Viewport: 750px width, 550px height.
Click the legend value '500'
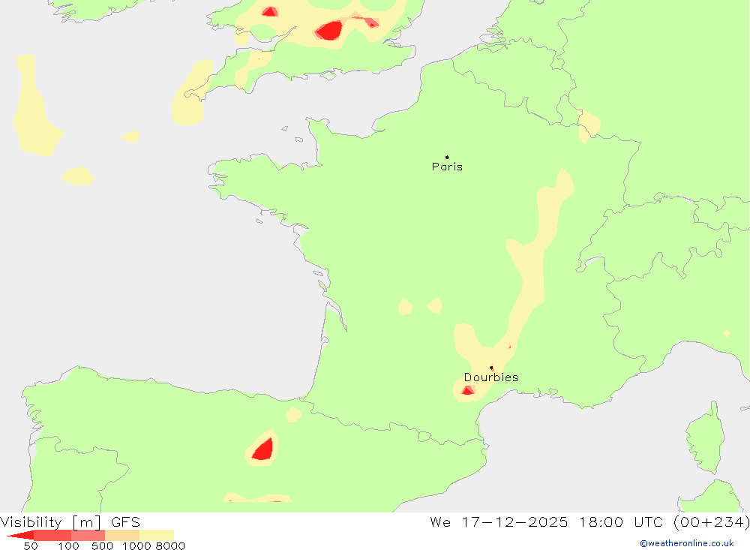102,545
